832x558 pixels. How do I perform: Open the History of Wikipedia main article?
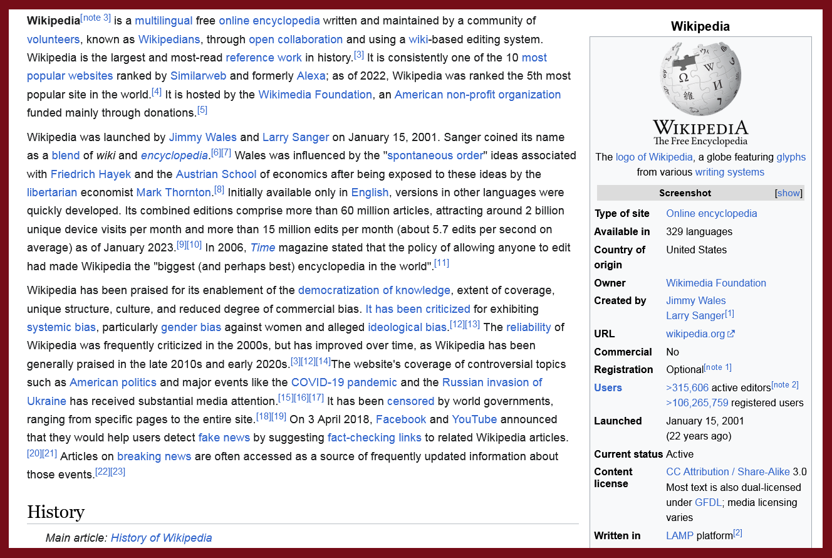[x=162, y=538]
